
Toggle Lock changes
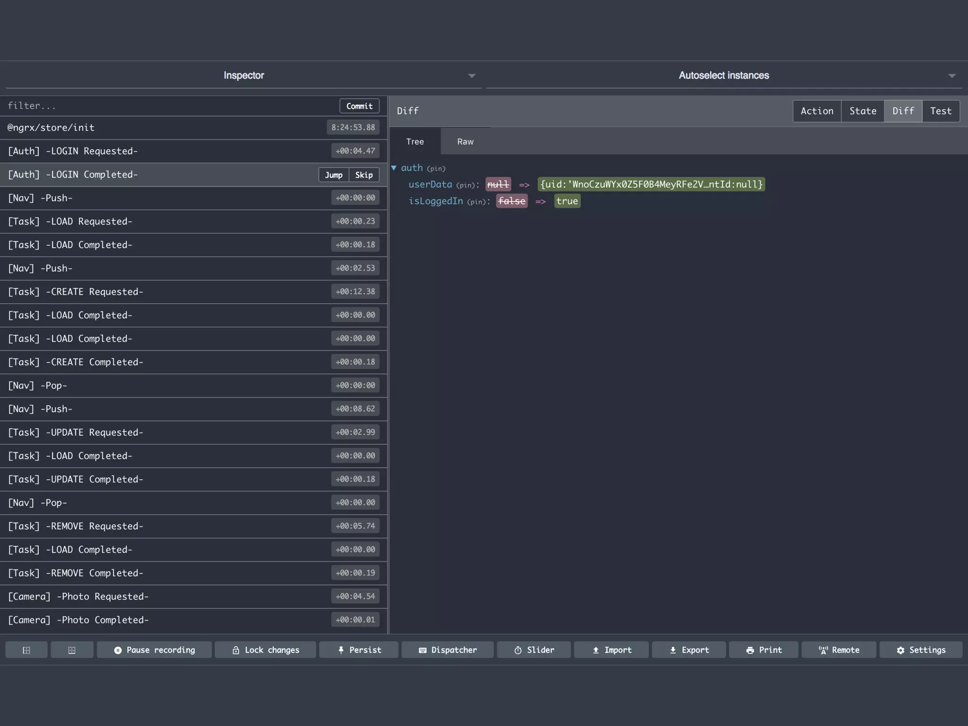(265, 650)
